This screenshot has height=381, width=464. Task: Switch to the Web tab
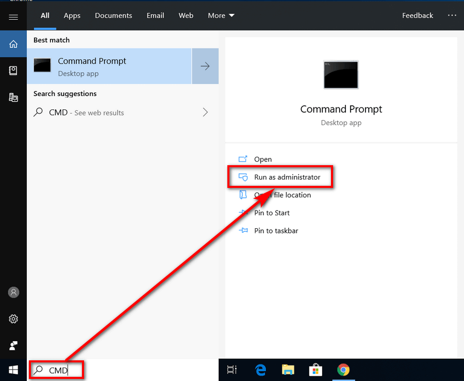(186, 15)
